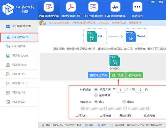Select CAJ转PDF in the sidebar
Image resolution: width=166 pixels, height=128 pixels.
(19, 46)
